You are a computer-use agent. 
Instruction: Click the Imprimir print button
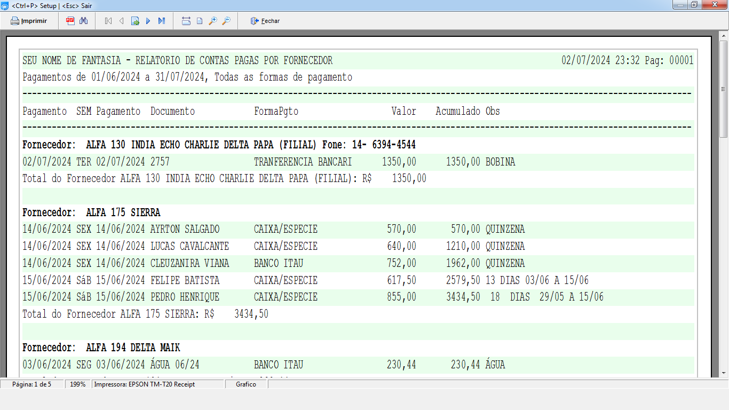click(x=29, y=21)
